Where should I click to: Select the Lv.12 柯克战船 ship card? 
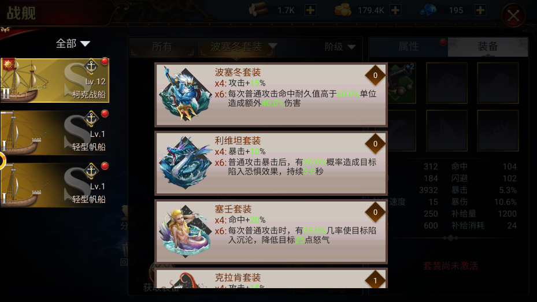pos(55,80)
